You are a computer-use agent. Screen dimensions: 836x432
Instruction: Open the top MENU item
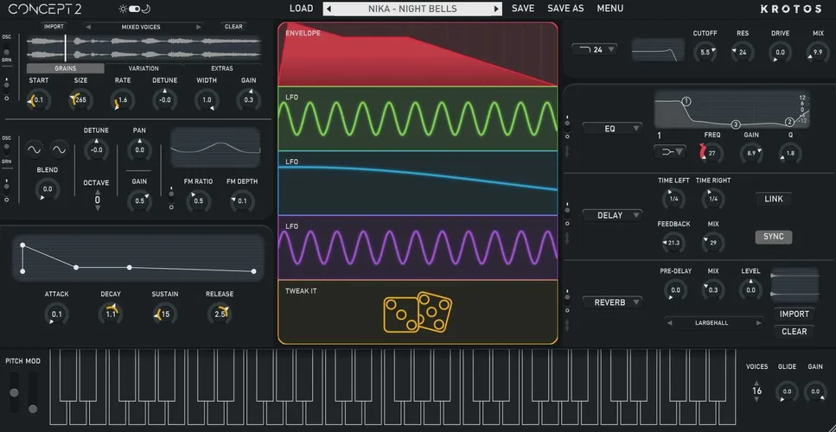point(609,9)
